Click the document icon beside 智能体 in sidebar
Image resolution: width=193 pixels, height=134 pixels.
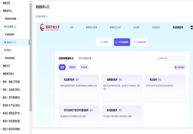coord(5,50)
